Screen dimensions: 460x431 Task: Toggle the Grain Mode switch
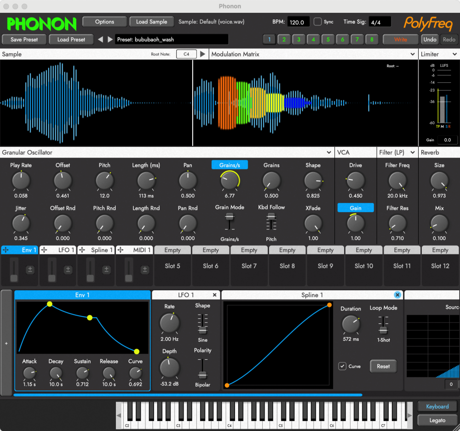tap(230, 222)
